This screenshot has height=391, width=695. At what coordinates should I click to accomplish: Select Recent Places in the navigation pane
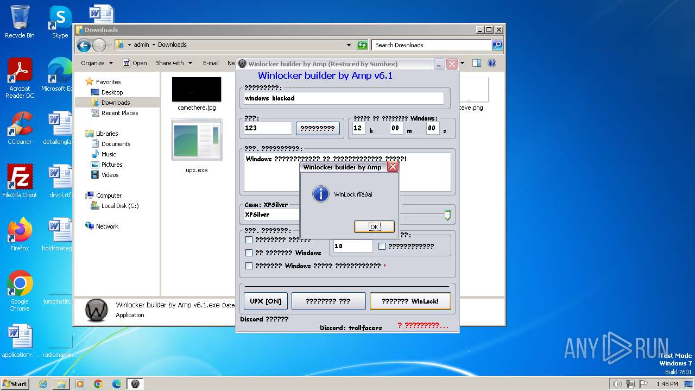(x=119, y=113)
